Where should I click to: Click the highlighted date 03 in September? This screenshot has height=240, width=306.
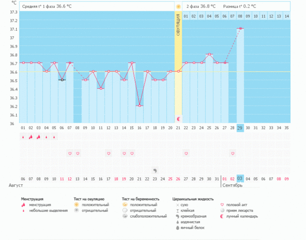coord(240,179)
